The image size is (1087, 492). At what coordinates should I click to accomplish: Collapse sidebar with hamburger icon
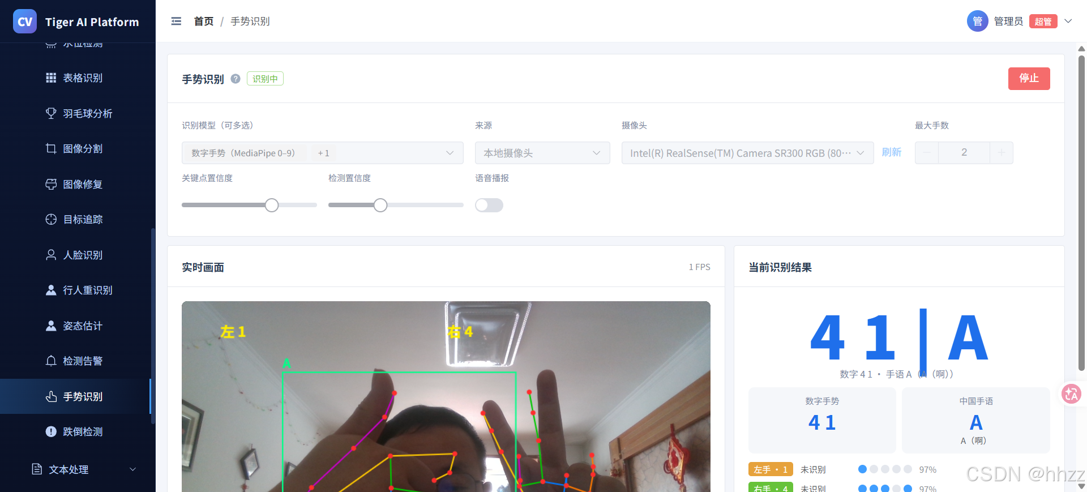176,22
